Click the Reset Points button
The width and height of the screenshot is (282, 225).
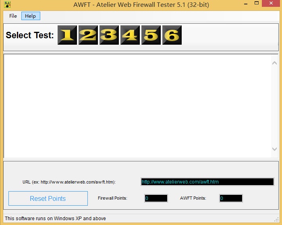pos(48,198)
